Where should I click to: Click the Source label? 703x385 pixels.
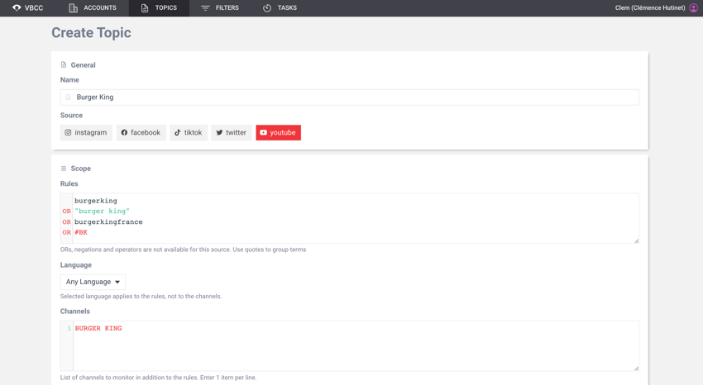click(71, 116)
